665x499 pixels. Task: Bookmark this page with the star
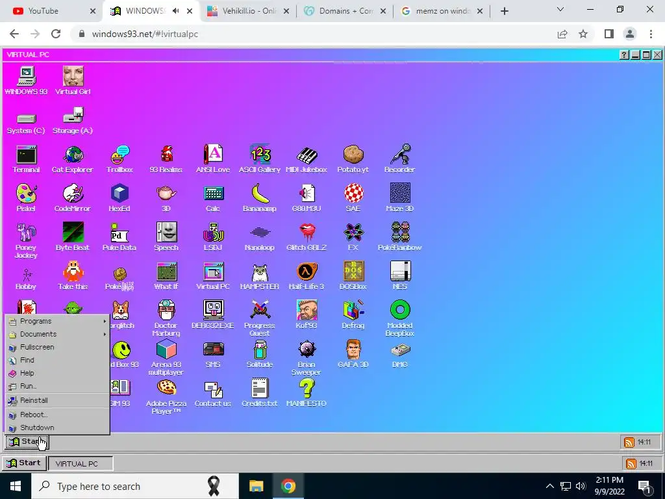click(583, 34)
